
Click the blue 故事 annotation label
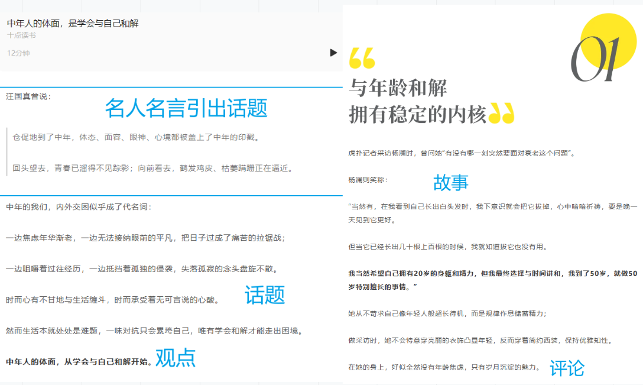tap(450, 182)
